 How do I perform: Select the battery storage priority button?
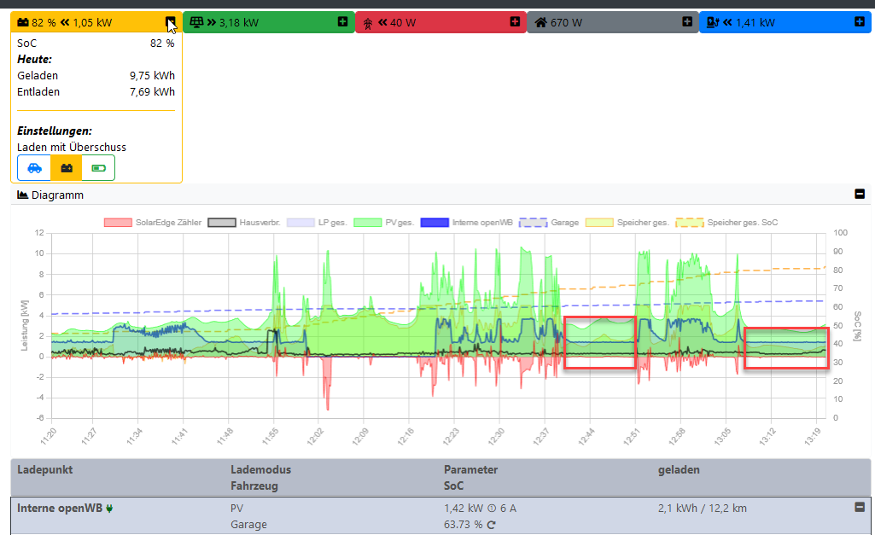(67, 168)
